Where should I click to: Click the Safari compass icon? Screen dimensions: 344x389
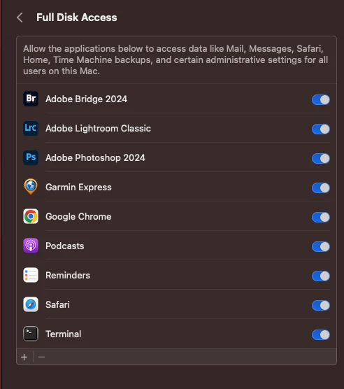click(x=31, y=304)
